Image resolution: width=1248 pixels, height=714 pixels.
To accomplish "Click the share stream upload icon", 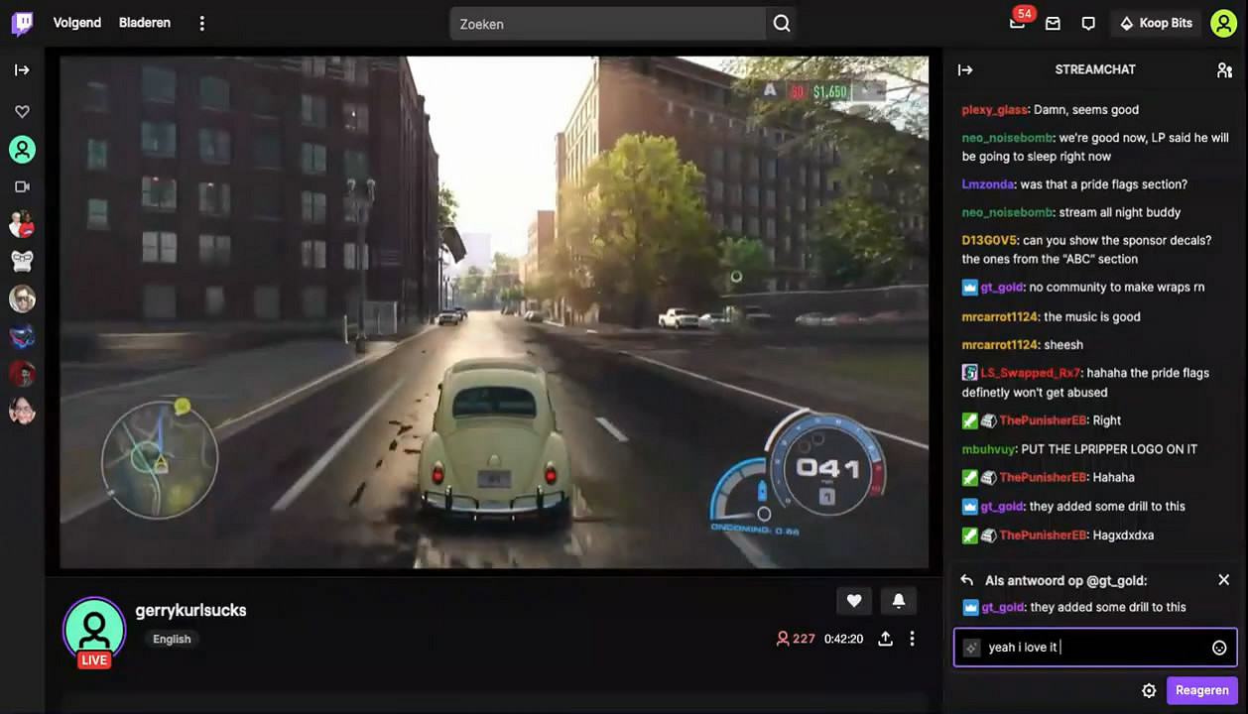I will coord(885,639).
